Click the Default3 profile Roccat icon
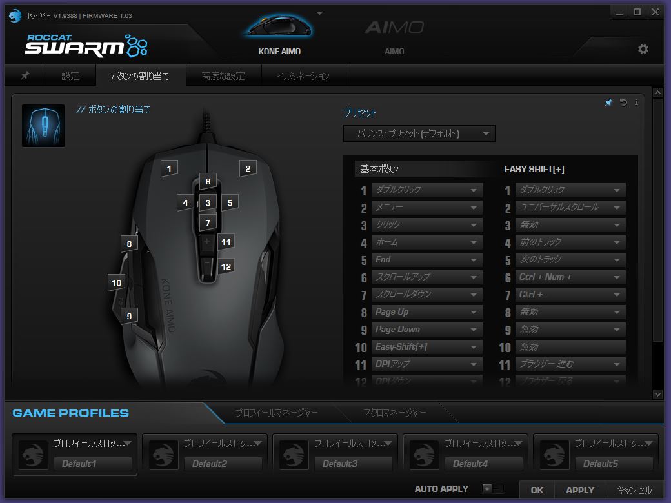This screenshot has width=671, height=503. pos(294,455)
